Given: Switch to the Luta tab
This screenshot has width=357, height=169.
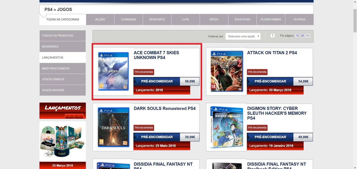Looking at the screenshot, I should [x=186, y=20].
